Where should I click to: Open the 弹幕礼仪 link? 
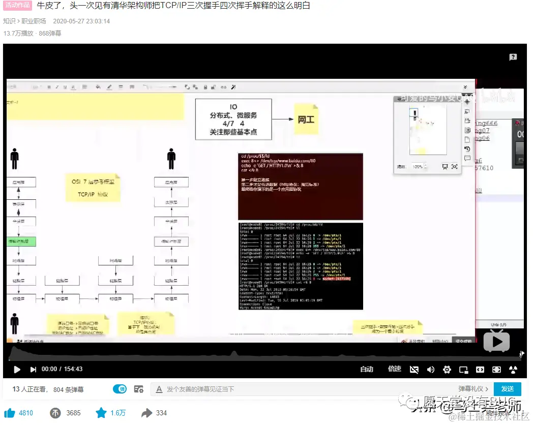473,389
